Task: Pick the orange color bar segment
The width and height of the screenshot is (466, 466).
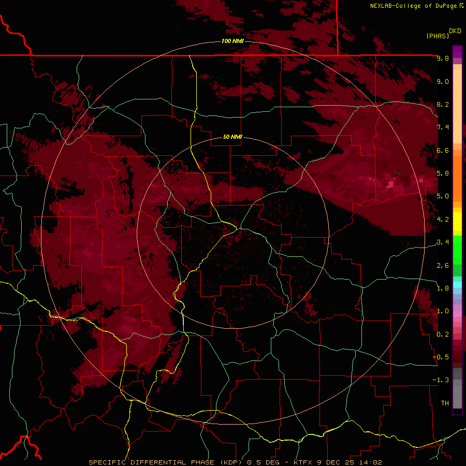Action: [x=457, y=178]
